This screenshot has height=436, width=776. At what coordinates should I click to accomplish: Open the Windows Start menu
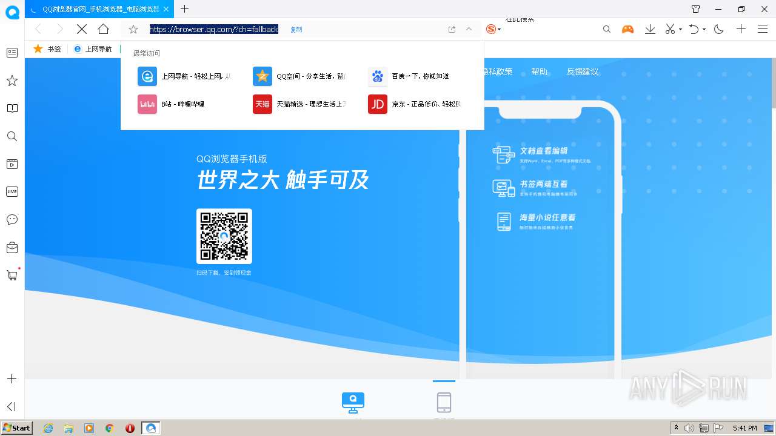[x=16, y=428]
